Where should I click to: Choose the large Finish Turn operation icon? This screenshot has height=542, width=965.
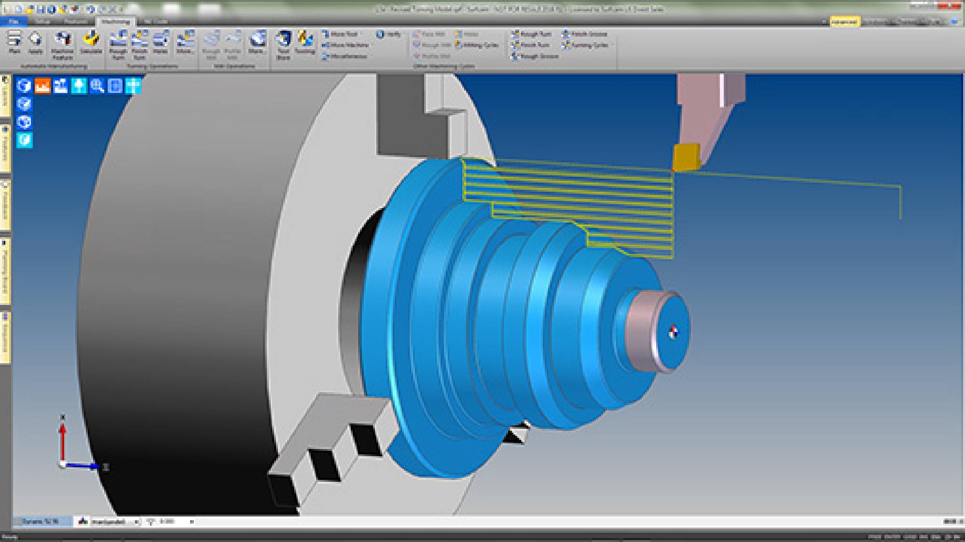coord(139,44)
